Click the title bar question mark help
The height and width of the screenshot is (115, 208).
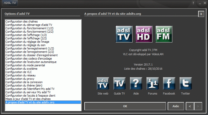tap(193, 3)
